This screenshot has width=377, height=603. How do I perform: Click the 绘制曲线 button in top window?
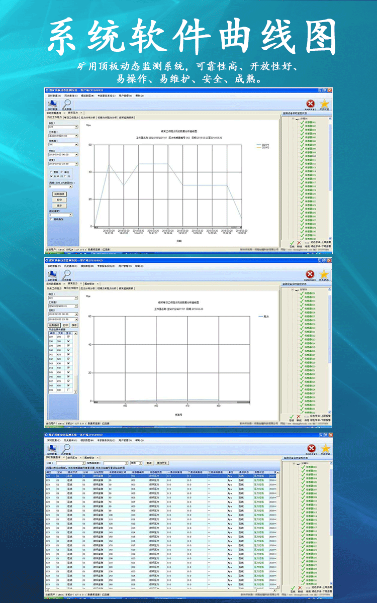59,194
